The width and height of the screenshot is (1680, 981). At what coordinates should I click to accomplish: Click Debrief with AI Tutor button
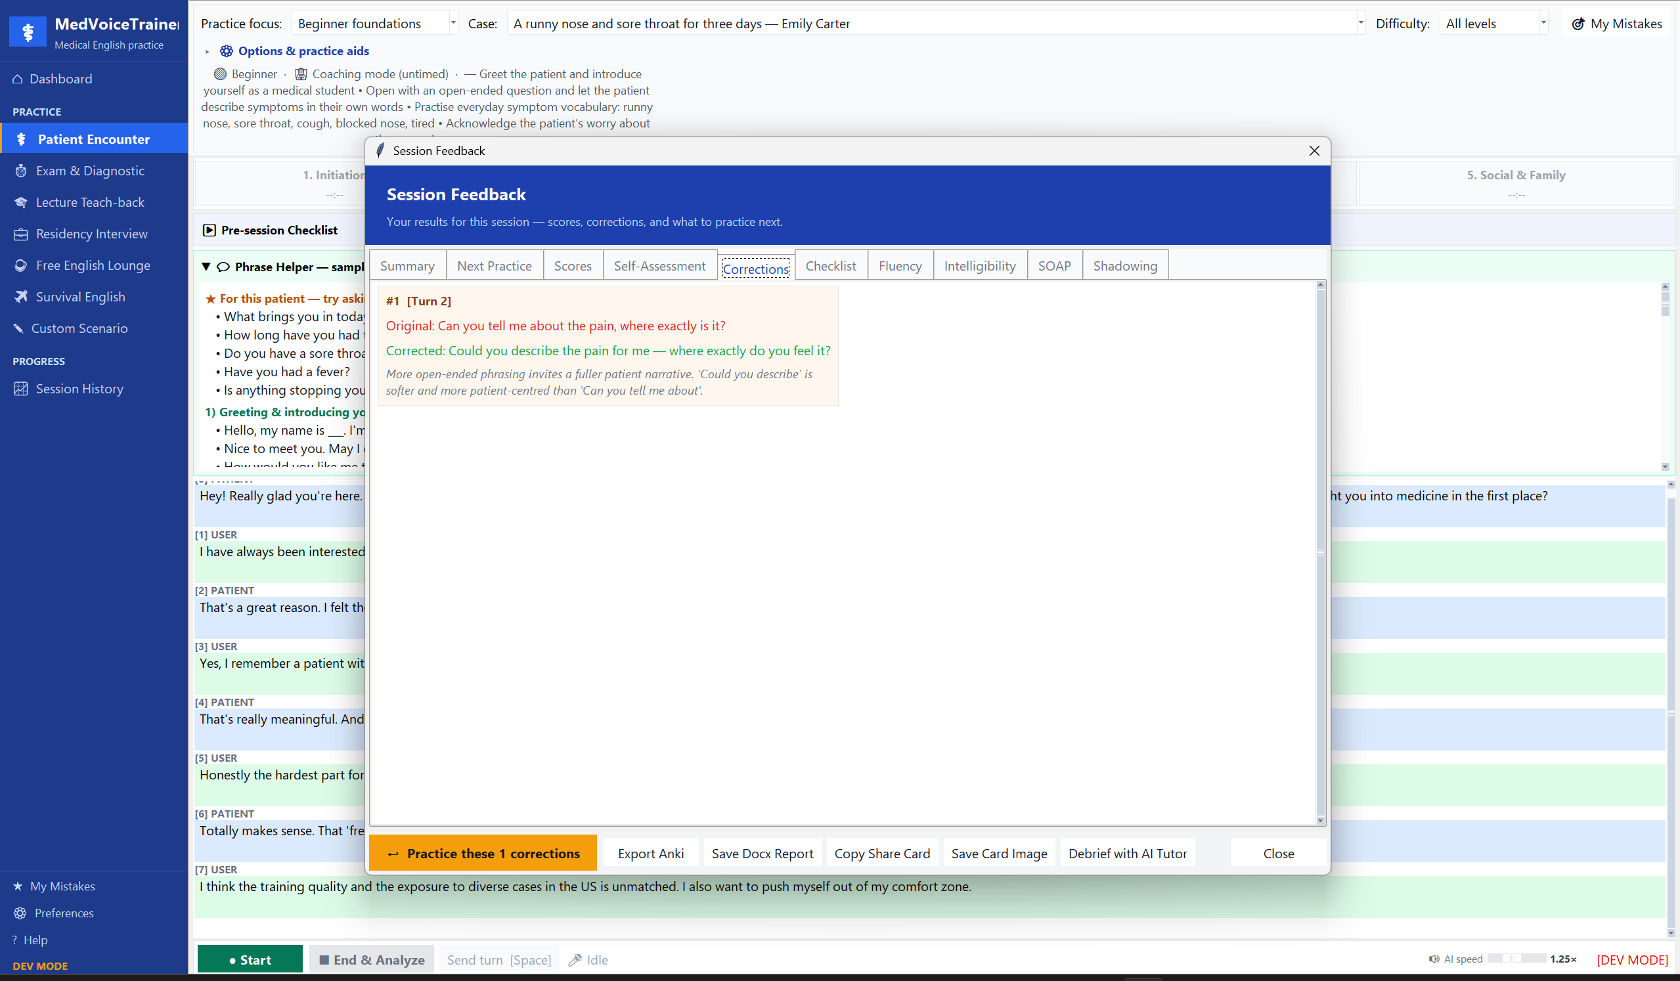(x=1127, y=853)
